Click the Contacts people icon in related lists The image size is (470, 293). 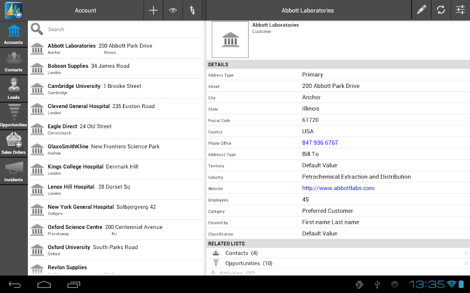(x=216, y=253)
